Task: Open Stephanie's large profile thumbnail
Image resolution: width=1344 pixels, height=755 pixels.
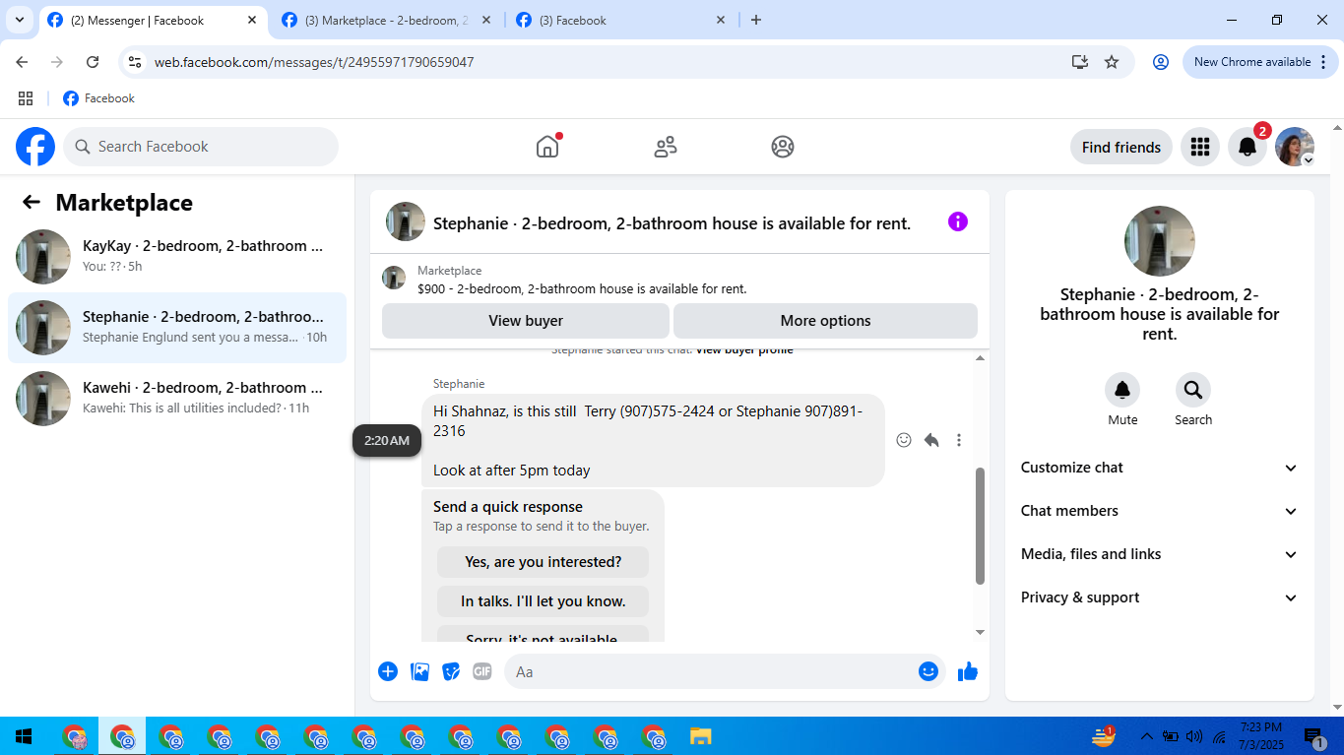Action: click(x=1160, y=241)
